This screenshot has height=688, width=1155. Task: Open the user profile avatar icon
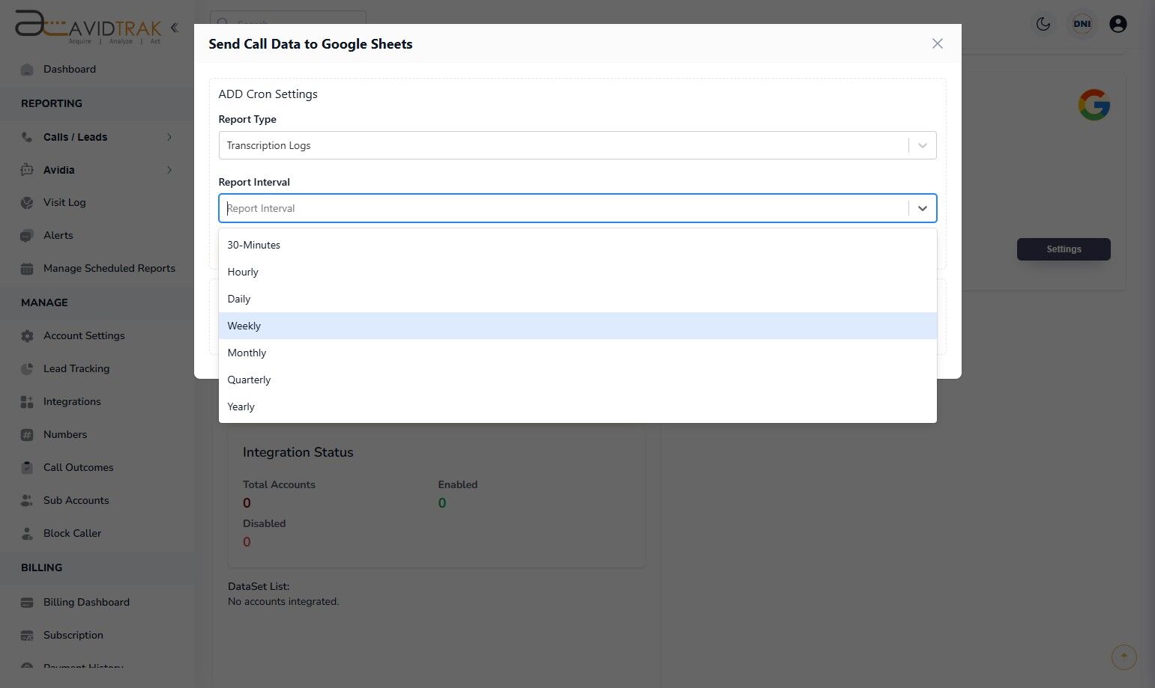pos(1118,24)
